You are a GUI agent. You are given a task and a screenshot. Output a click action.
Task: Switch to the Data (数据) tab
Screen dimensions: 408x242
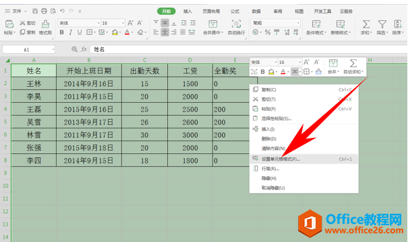256,11
